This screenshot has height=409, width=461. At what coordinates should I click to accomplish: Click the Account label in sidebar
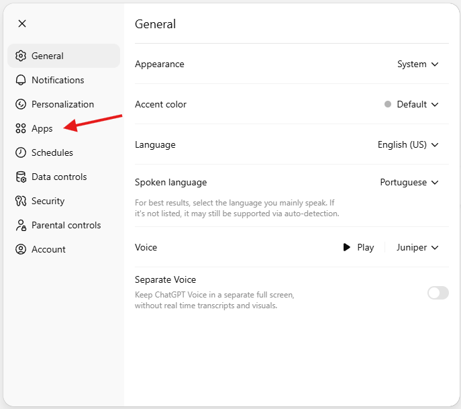pyautogui.click(x=48, y=249)
